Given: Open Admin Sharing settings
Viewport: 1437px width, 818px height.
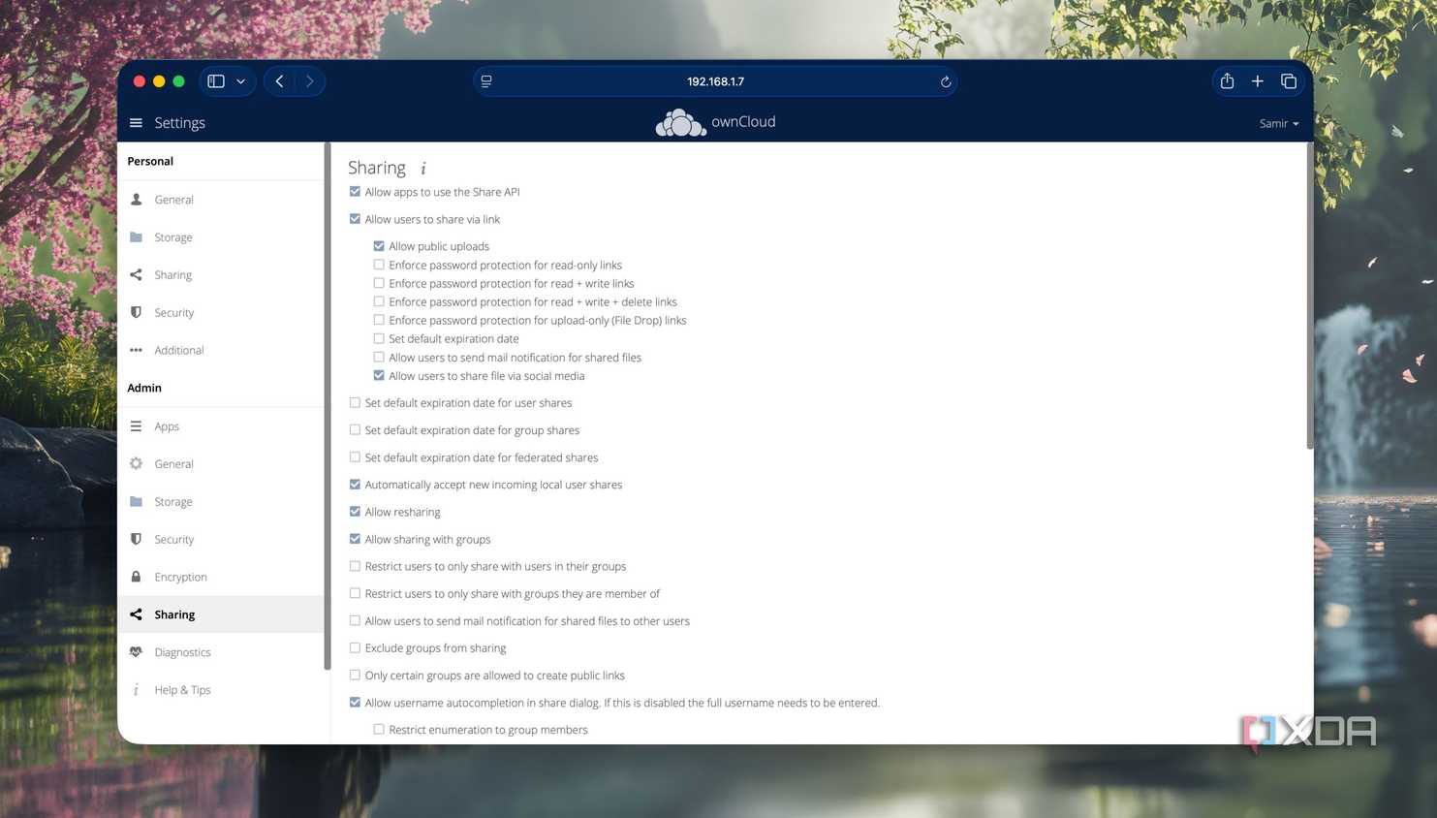Looking at the screenshot, I should (x=220, y=614).
